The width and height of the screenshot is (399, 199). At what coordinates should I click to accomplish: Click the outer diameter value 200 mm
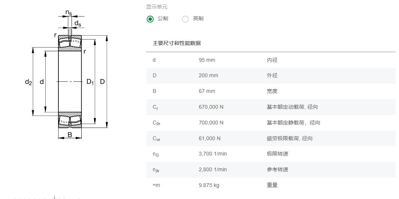point(208,76)
